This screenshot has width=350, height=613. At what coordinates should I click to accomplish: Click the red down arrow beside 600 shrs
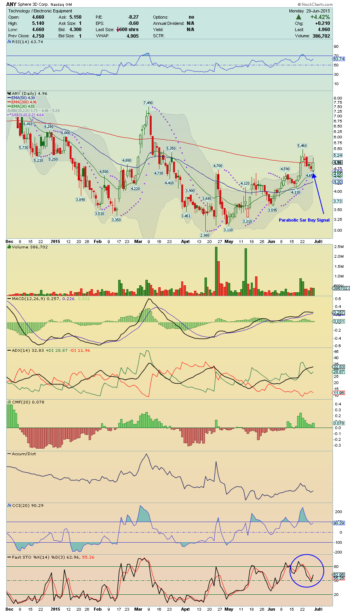click(x=118, y=30)
